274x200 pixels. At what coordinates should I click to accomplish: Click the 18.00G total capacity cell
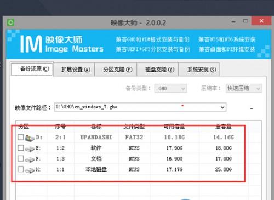224,148
